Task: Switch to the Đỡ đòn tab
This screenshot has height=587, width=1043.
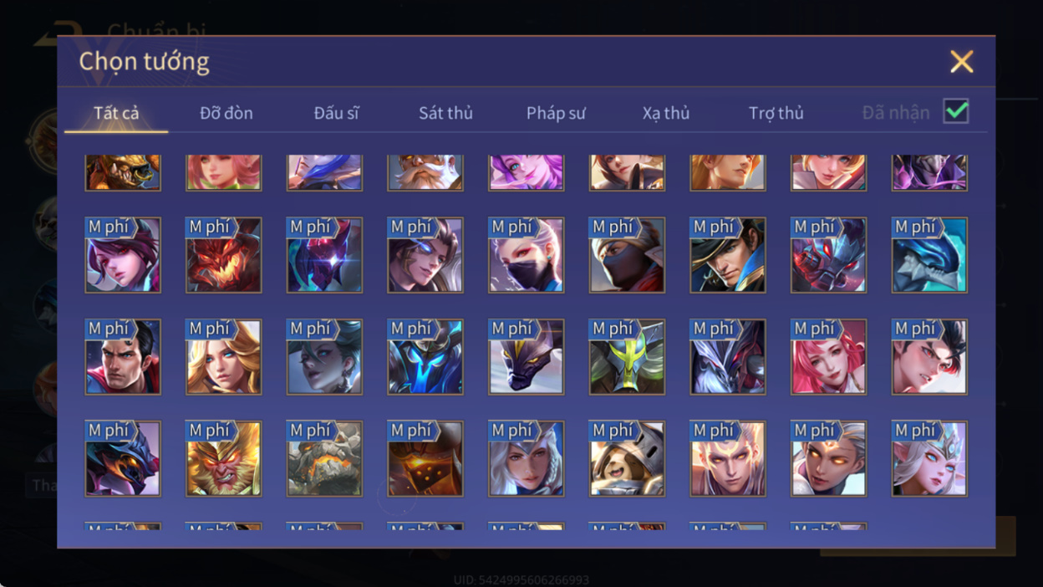Action: [226, 113]
